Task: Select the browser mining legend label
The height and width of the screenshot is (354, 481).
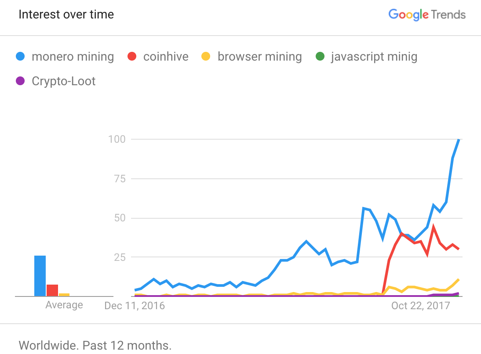Action: point(259,57)
